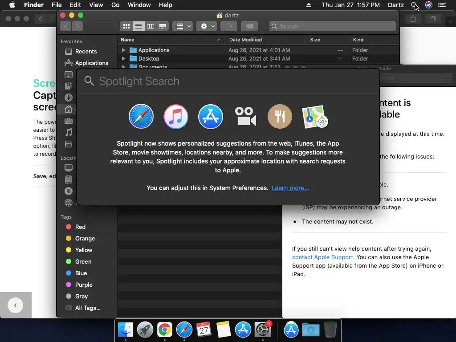Go back in Finder window

[x=66, y=26]
